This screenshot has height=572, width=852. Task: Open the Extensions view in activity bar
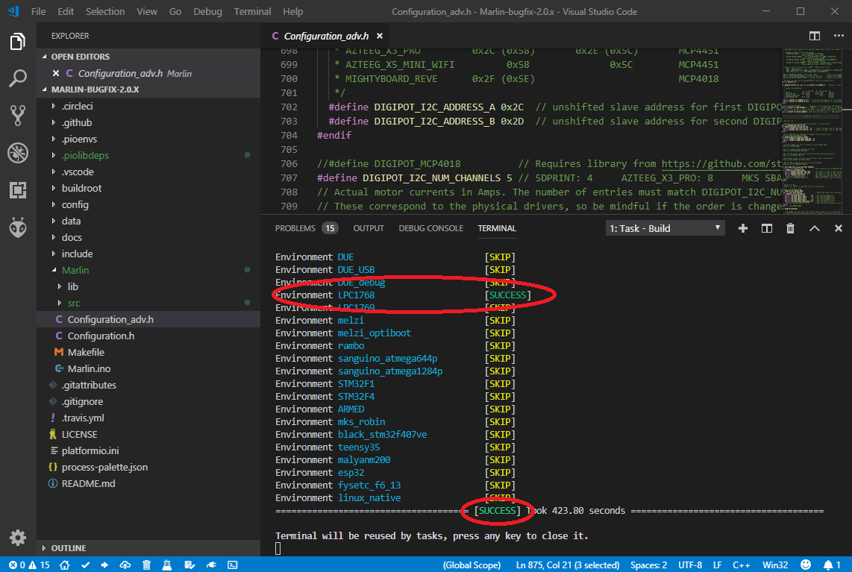point(17,190)
